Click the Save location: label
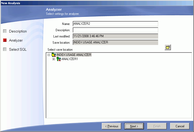 (x=61, y=43)
